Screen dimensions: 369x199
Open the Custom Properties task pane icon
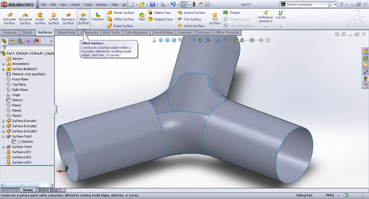pyautogui.click(x=365, y=85)
